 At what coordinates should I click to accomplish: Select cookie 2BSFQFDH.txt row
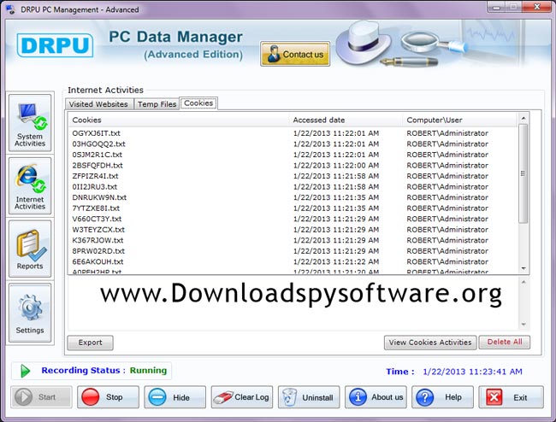coord(293,166)
